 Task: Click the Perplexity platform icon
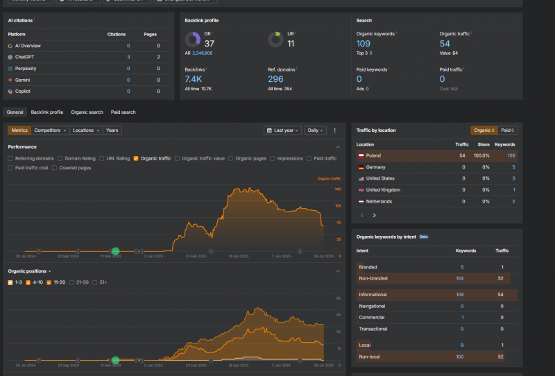pyautogui.click(x=10, y=69)
